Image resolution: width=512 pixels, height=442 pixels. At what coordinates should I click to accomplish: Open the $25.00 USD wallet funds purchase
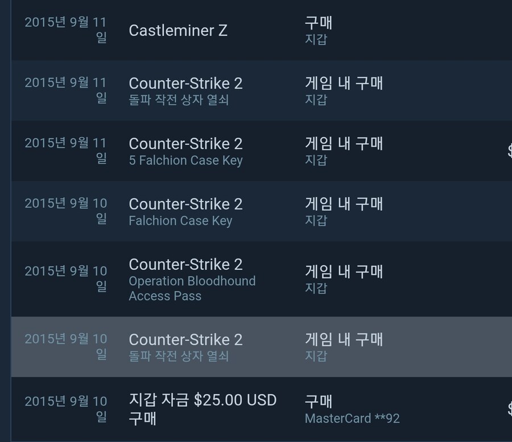coord(262,408)
